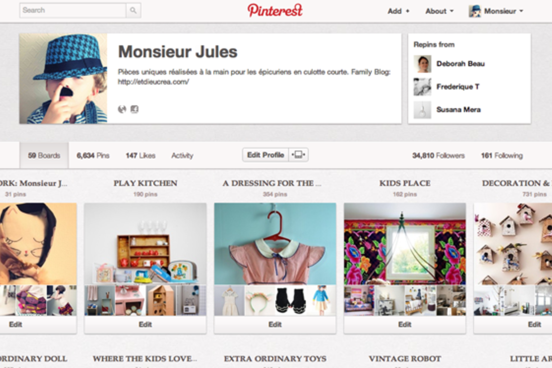Viewport: 552px width, 368px height.
Task: Edit the PLAY KITCHEN board
Action: pyautogui.click(x=145, y=324)
